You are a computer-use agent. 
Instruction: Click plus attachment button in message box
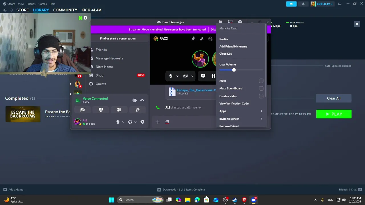[158, 122]
